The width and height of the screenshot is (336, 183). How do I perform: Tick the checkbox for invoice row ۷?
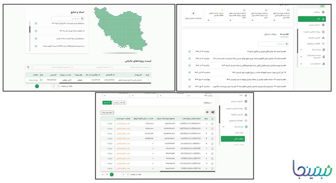[x=212, y=154]
